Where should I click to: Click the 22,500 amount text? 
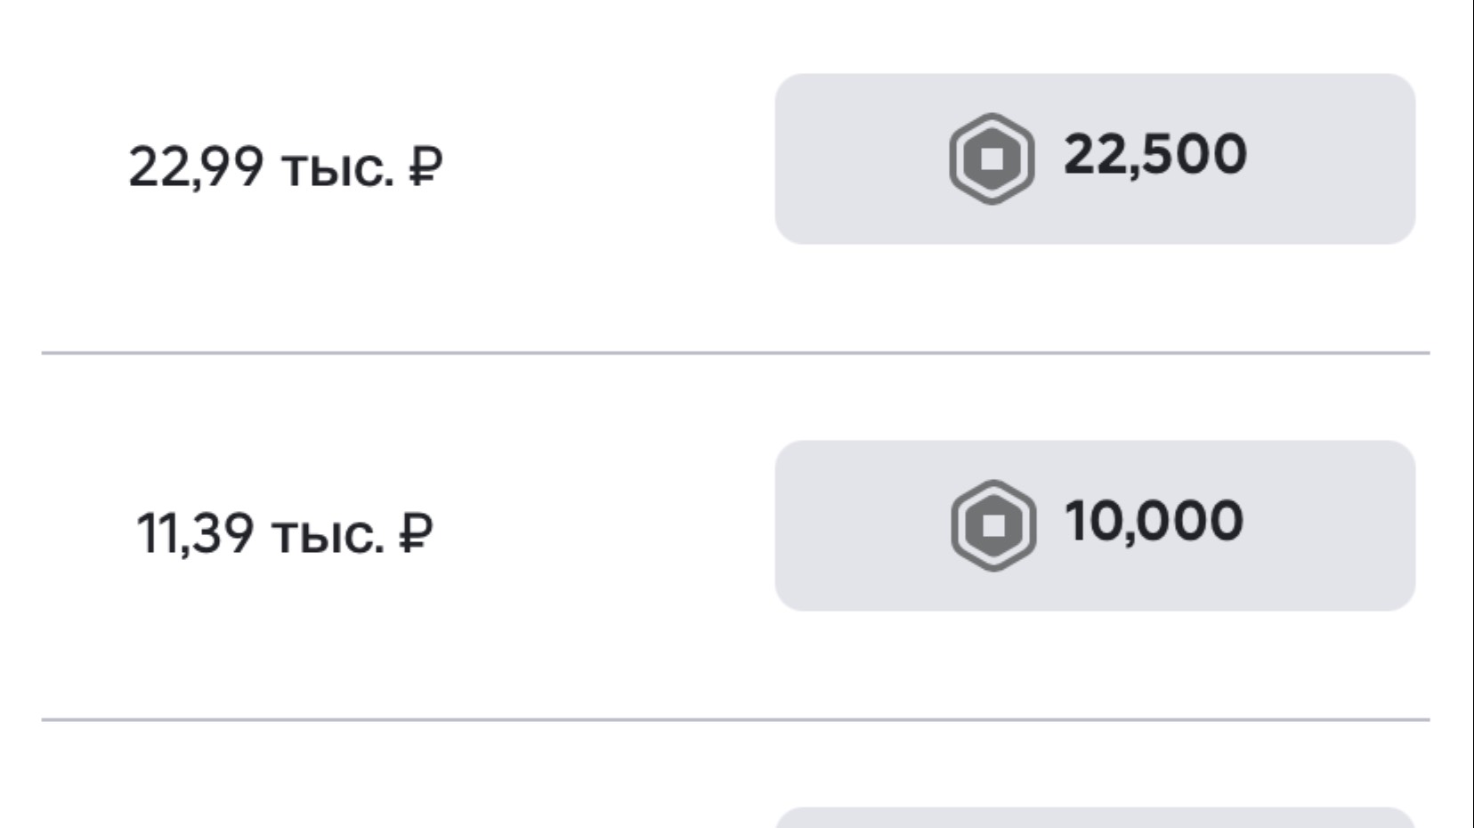(x=1154, y=154)
